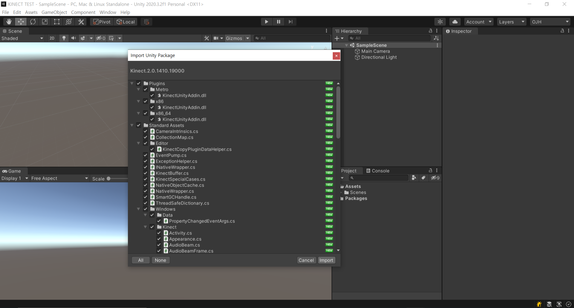Open the Window menu
The image size is (574, 308).
(108, 12)
